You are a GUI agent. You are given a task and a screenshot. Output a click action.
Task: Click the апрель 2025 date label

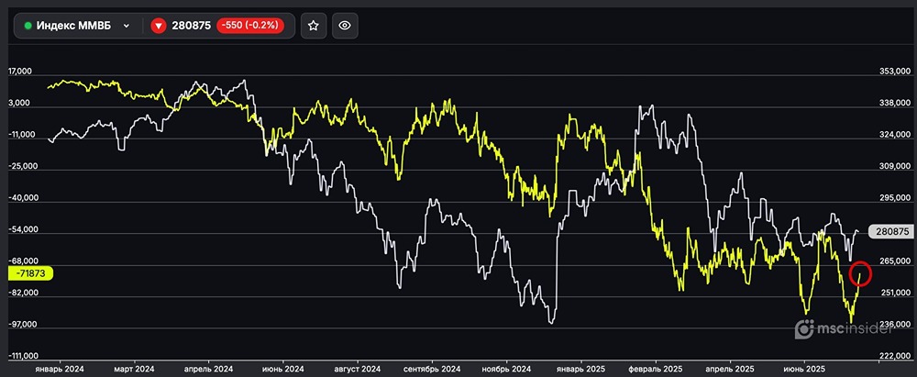click(730, 369)
